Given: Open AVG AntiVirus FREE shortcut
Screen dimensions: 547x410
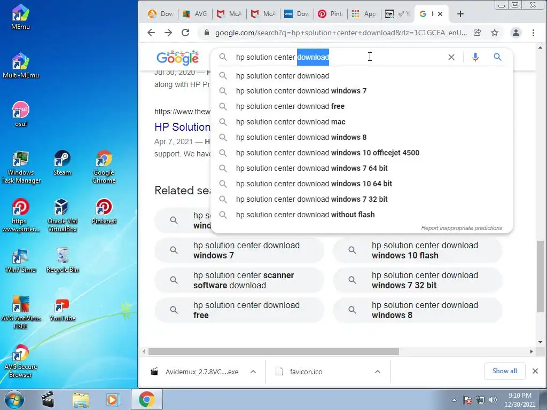Looking at the screenshot, I should click(x=21, y=313).
